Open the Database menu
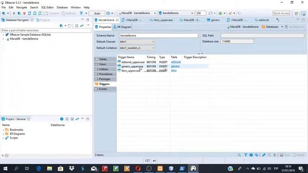This screenshot has width=308, height=173. [x=62, y=7]
